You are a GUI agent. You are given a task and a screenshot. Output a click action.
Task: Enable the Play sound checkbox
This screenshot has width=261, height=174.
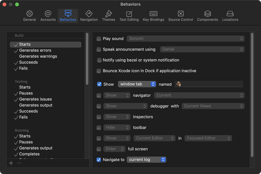(99, 39)
